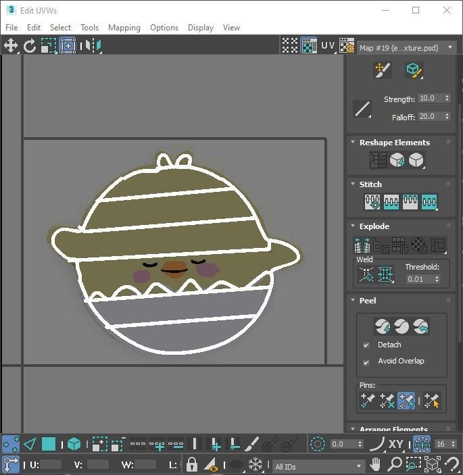Image resolution: width=463 pixels, height=475 pixels.
Task: Adjust the Strength spinner arrows
Action: tap(447, 98)
